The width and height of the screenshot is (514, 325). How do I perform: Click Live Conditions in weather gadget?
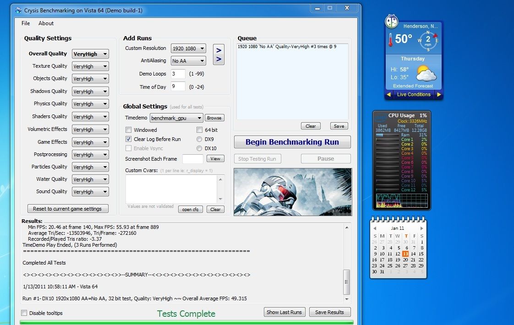point(414,94)
